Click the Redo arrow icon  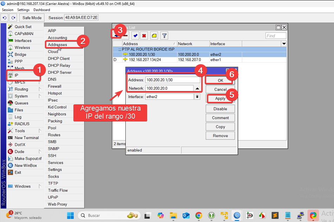[13, 18]
